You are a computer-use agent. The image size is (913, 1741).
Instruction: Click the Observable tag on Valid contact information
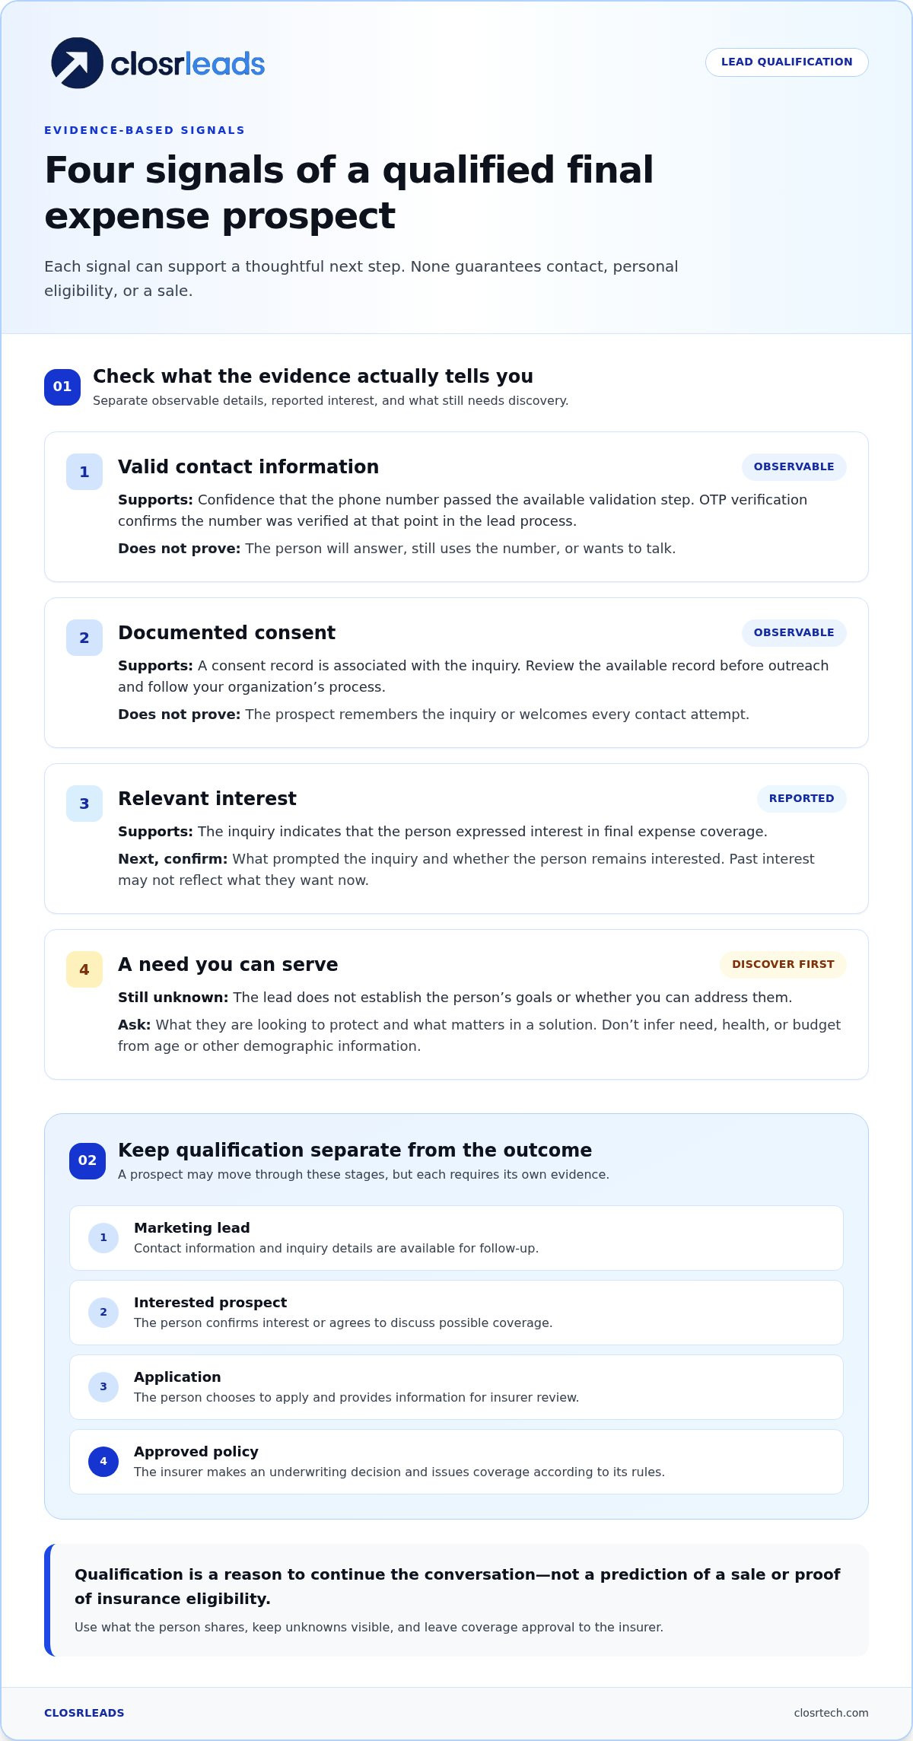point(794,466)
